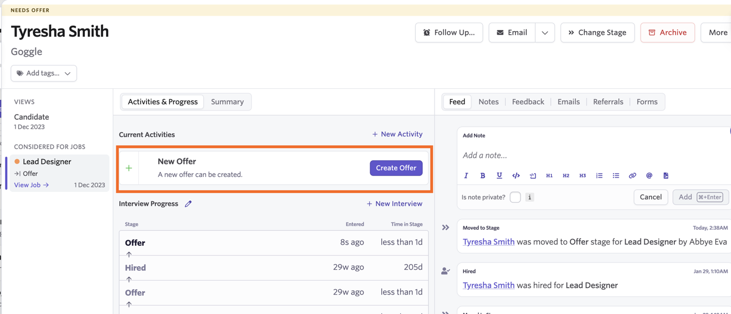
Task: Open the Feedback tab
Action: click(x=528, y=102)
